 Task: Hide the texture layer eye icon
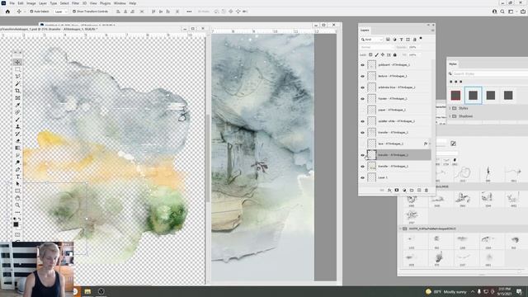click(x=363, y=76)
